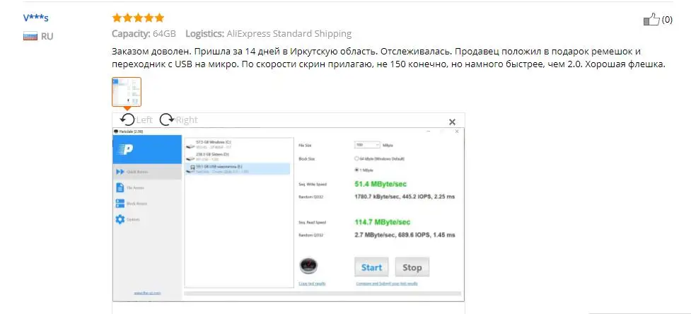Select the 59.1 GB USB drive (E:)
Viewport: 691px width, 314px height.
pyautogui.click(x=238, y=169)
